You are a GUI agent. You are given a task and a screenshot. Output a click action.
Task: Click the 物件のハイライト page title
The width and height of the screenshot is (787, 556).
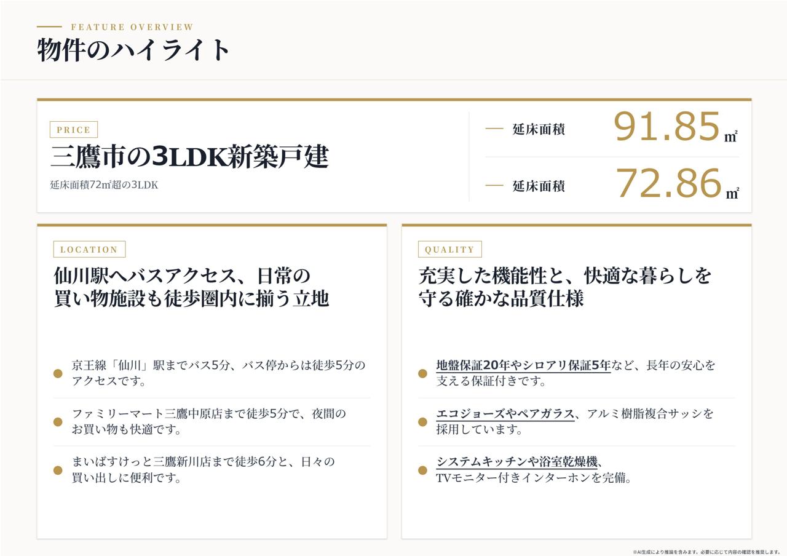pyautogui.click(x=133, y=49)
